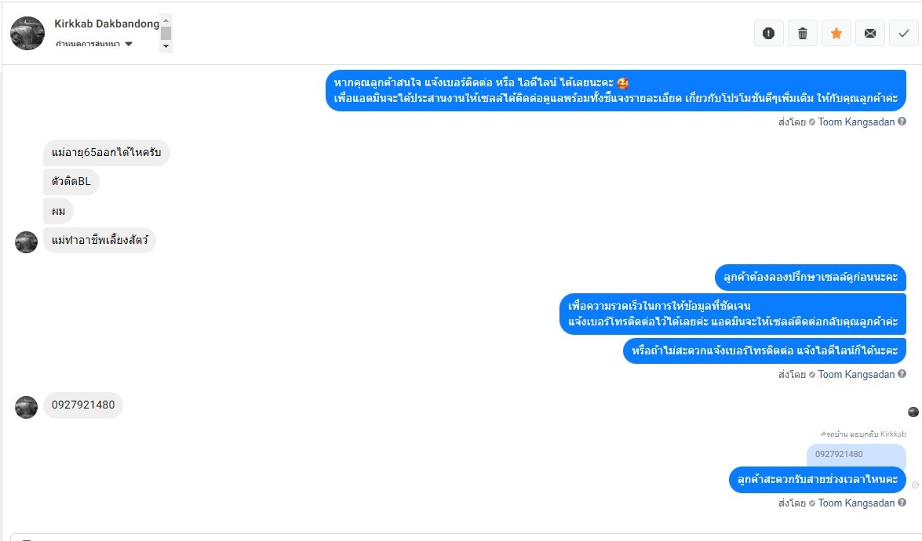Open help icon beside first Toom Kangsadan
Screen dimensions: 922x541
click(902, 122)
